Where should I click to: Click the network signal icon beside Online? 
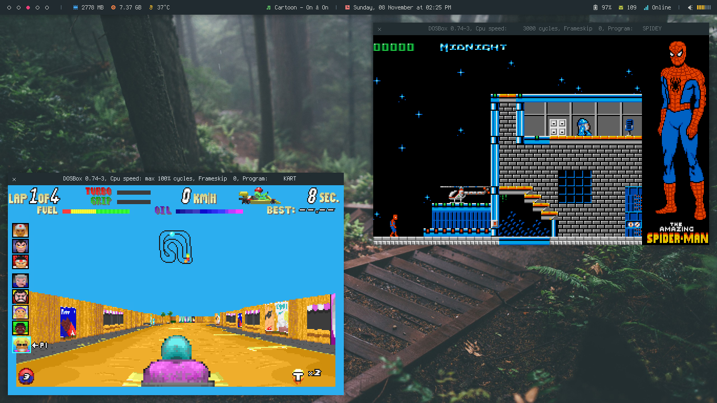tap(646, 7)
